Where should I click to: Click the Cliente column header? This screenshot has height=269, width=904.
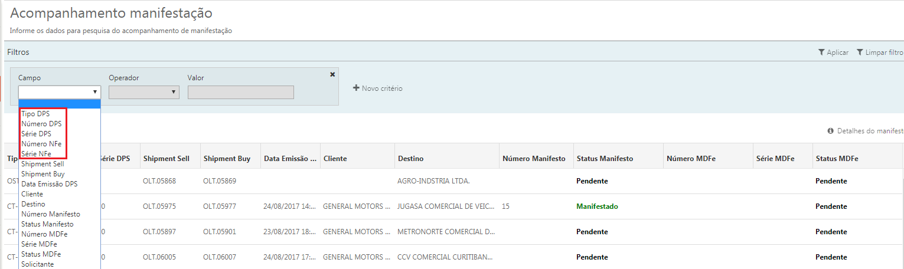(335, 159)
